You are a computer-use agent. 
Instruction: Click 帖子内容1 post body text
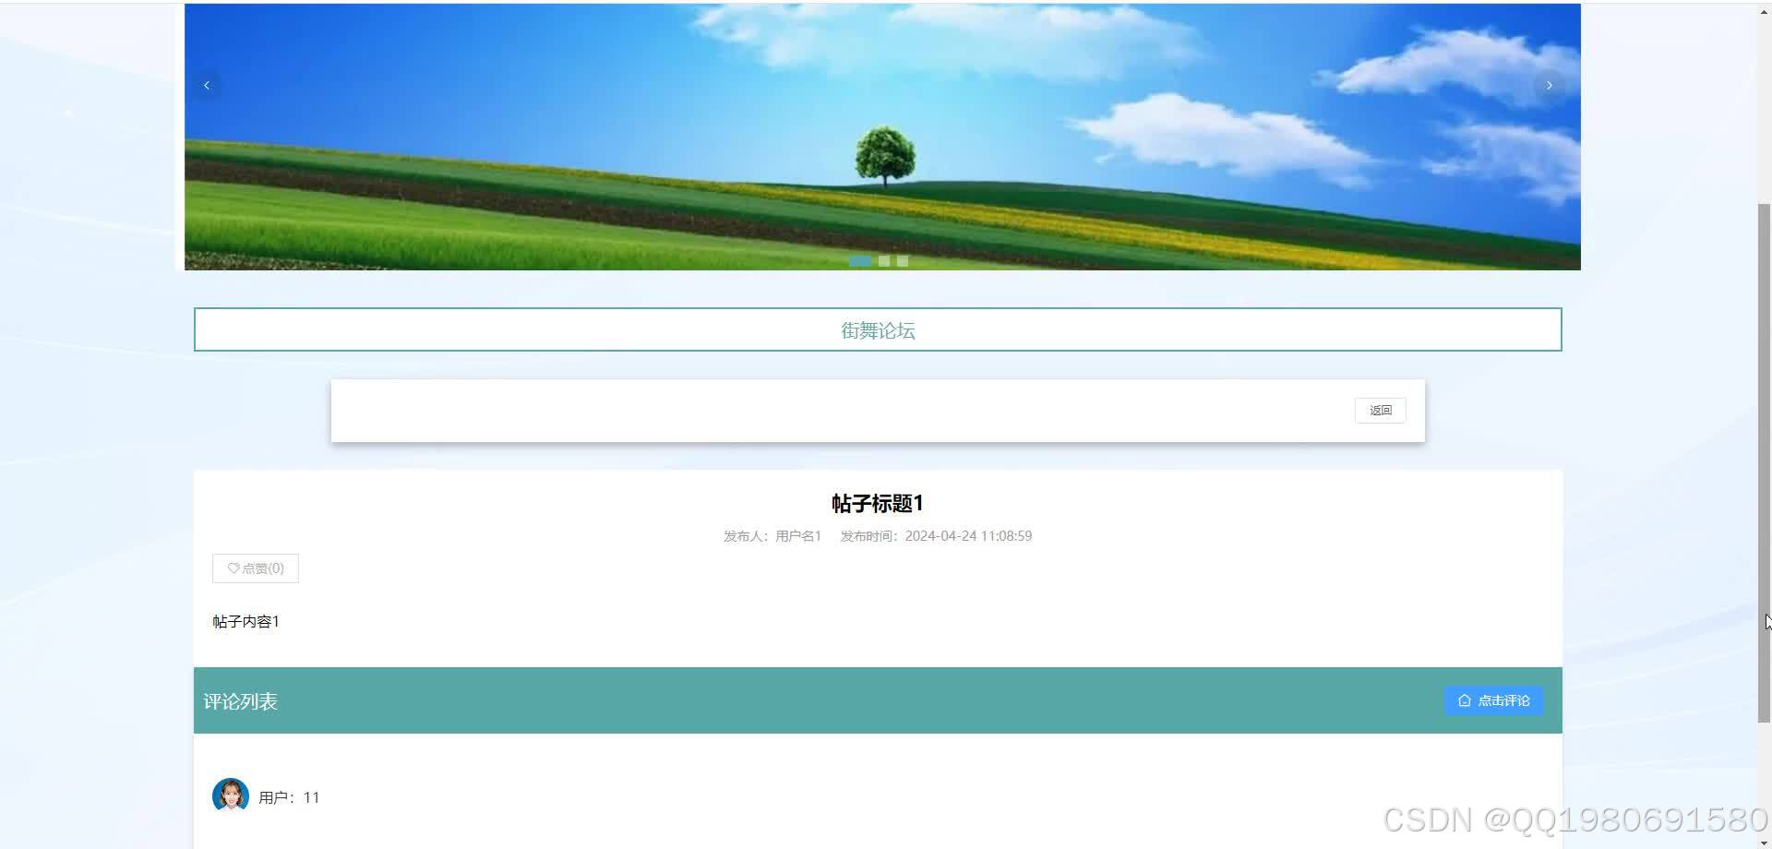coord(245,621)
